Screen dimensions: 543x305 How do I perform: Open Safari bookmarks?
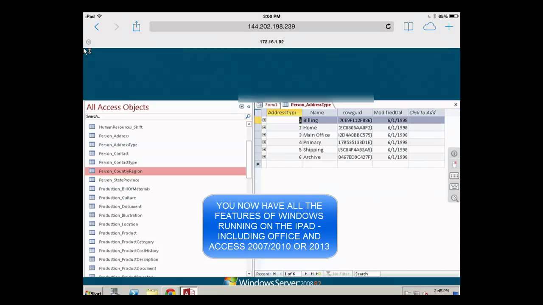pyautogui.click(x=409, y=27)
